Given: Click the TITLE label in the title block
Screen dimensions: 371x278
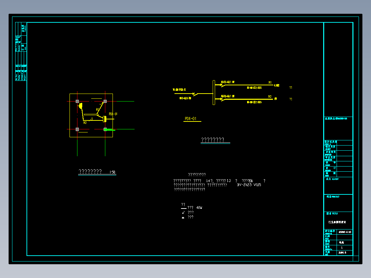Looking at the screenshot, I should (335, 213).
